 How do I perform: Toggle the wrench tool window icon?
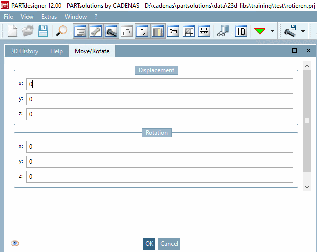pyautogui.click(x=96, y=31)
